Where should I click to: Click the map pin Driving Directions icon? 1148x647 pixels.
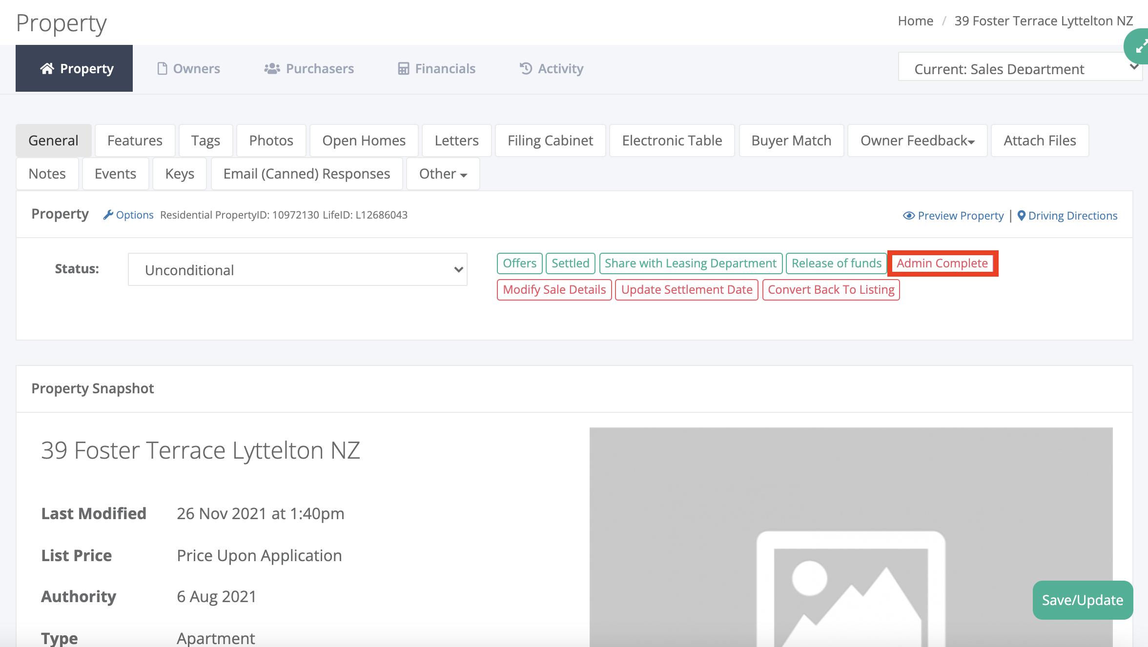click(1021, 216)
